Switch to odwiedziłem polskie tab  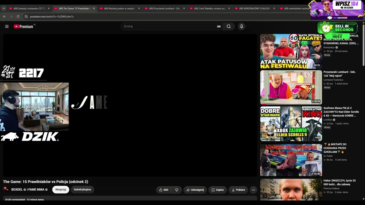click(294, 9)
